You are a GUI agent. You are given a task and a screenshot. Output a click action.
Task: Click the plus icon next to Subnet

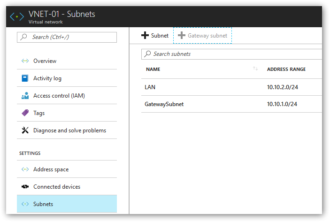(x=145, y=35)
